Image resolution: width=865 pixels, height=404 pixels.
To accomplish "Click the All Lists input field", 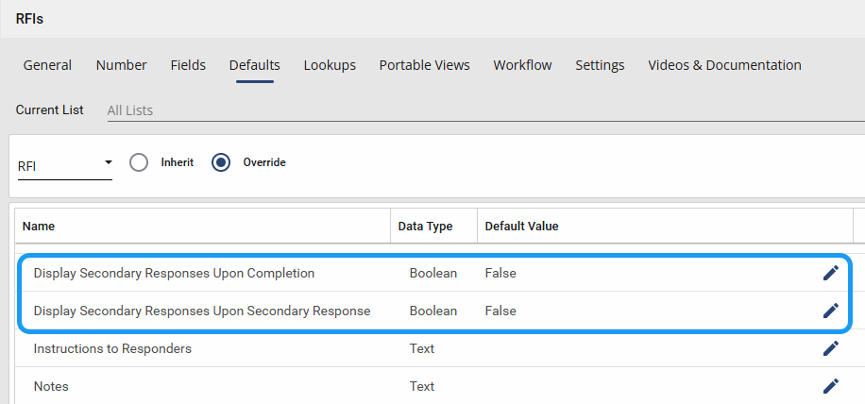I will [472, 110].
